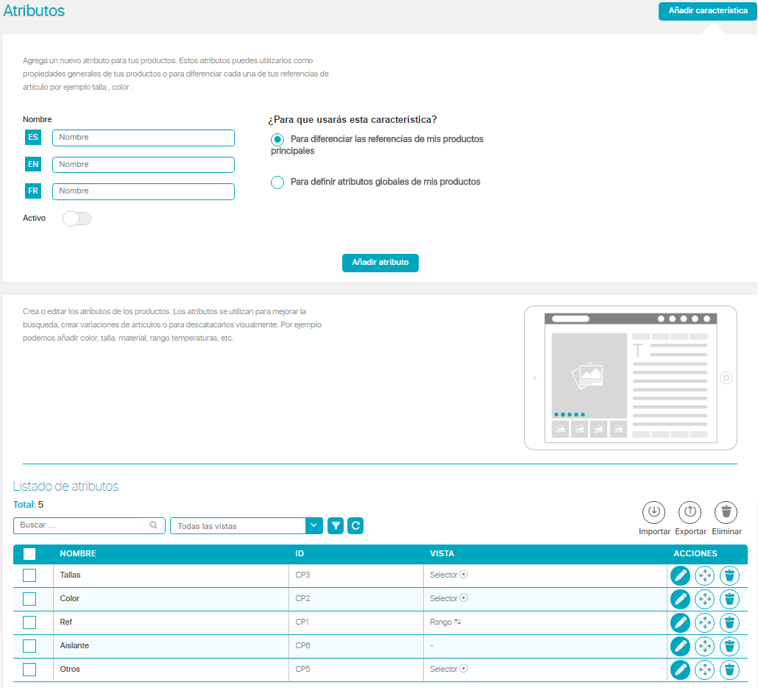The height and width of the screenshot is (688, 758).
Task: Click the EN language tag
Action: point(33,164)
